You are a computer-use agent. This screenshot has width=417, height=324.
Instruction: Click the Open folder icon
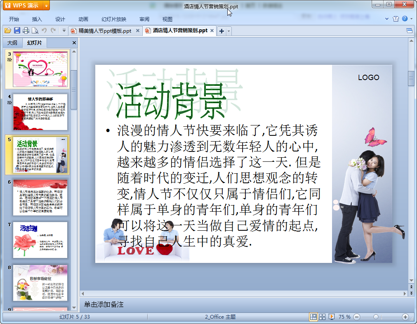click(x=8, y=31)
